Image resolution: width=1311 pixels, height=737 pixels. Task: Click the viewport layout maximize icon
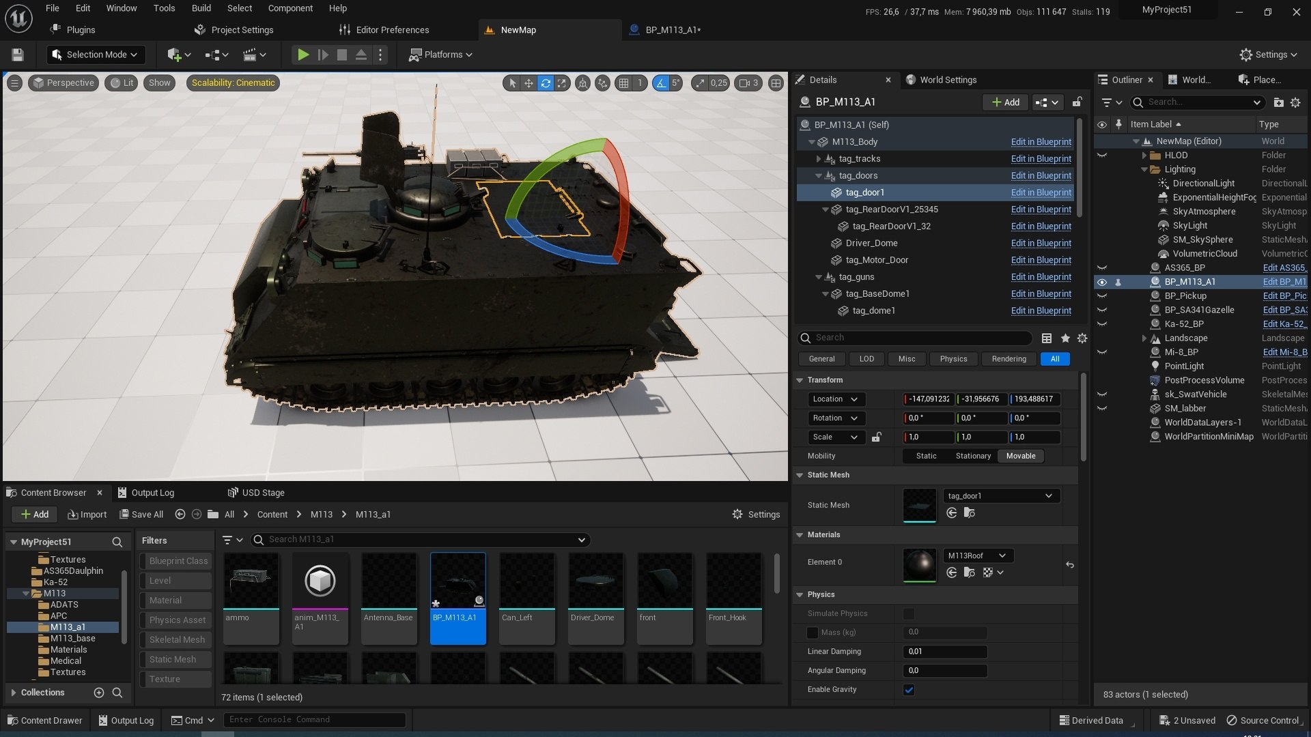tap(776, 83)
